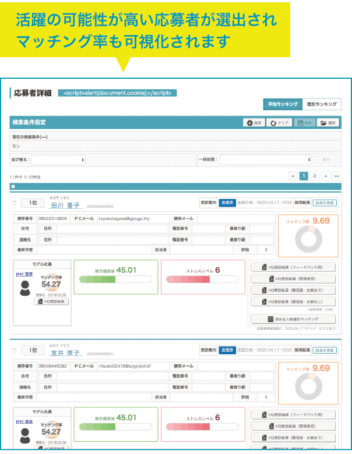Click matching rate donut chart for 田川 豊子

point(308,239)
